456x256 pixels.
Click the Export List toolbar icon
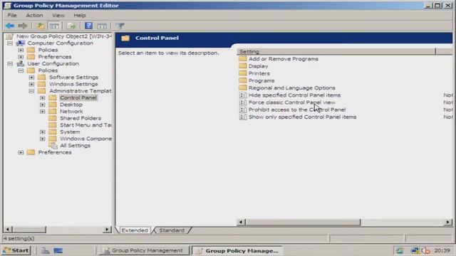tap(71, 26)
